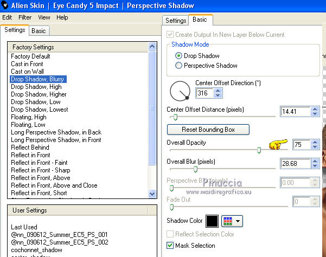The image size is (326, 257).
Task: Click Overall Opacity slider handle
Action: [259, 150]
